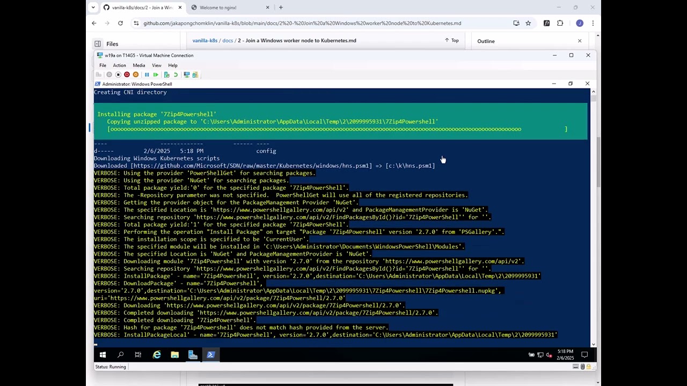
Task: Click the Turn Off VM toolbar icon
Action: (x=118, y=75)
